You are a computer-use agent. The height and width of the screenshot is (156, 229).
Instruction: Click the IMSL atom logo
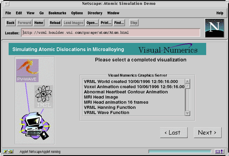point(44,97)
